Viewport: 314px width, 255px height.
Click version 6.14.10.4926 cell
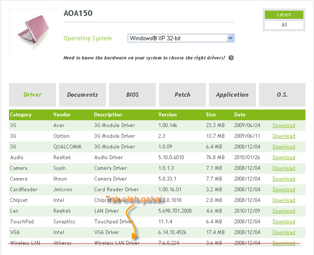(x=173, y=232)
